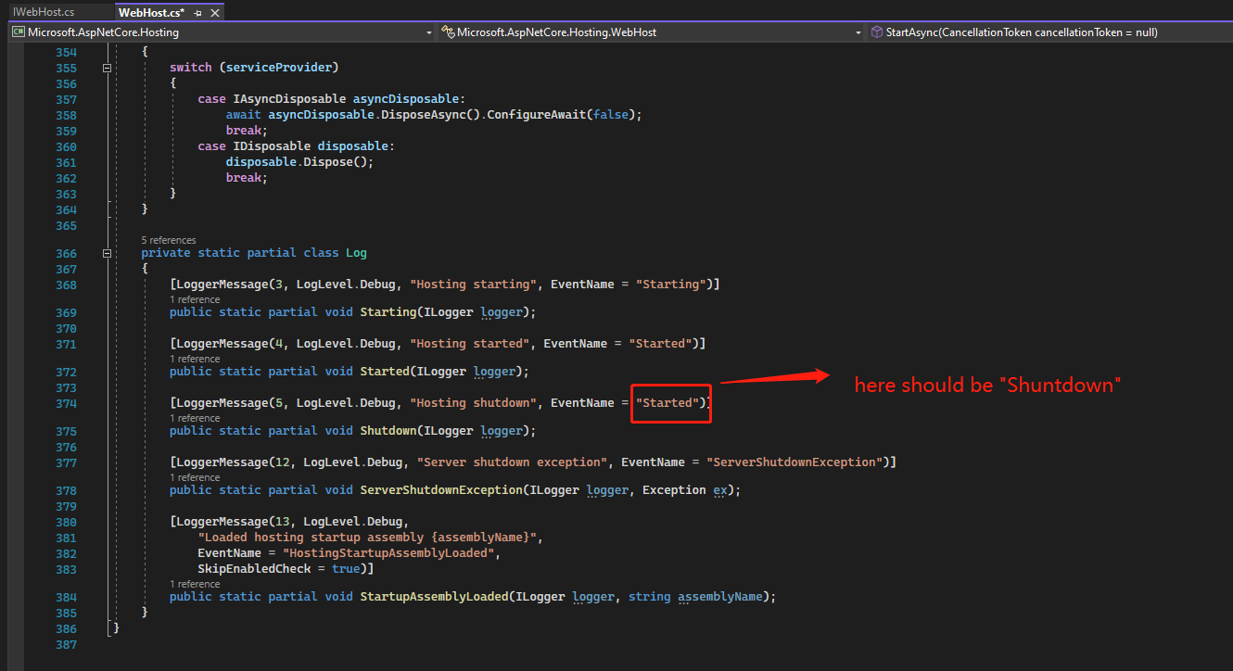Image resolution: width=1233 pixels, height=671 pixels.
Task: Open the '5 references' CodeLens link
Action: (169, 240)
